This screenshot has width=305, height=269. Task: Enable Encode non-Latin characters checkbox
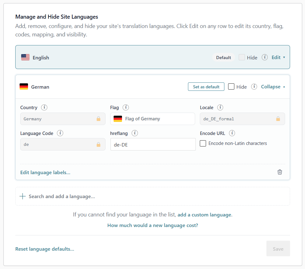pyautogui.click(x=203, y=143)
